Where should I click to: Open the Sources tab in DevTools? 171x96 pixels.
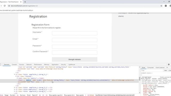pyautogui.click(x=21, y=65)
